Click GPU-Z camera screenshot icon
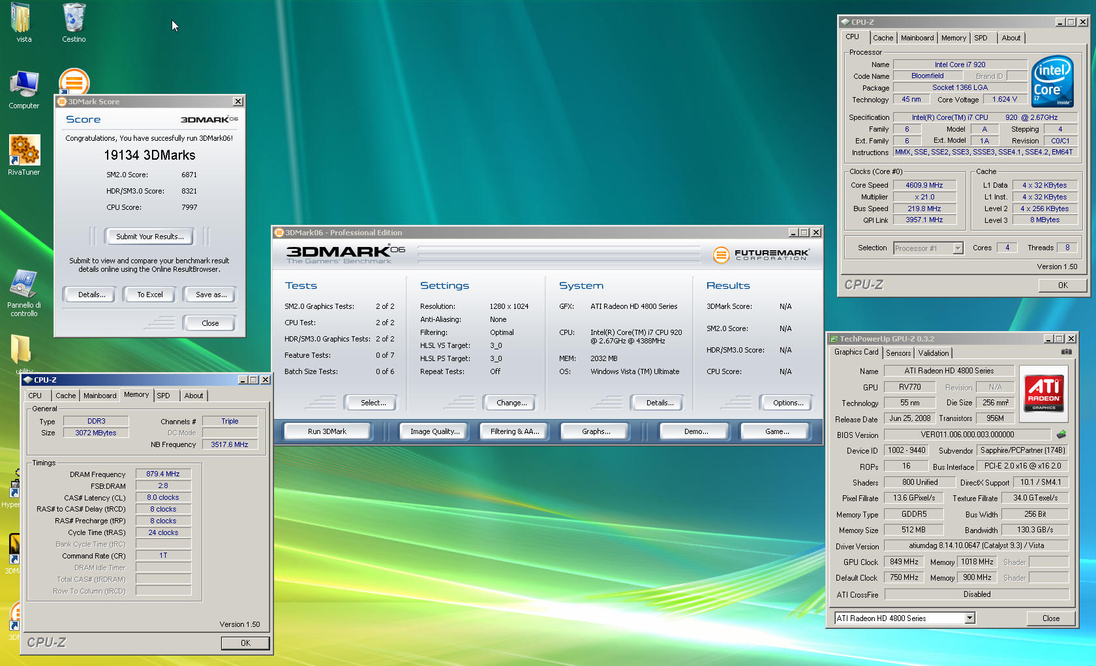1096x666 pixels. coord(1066,352)
